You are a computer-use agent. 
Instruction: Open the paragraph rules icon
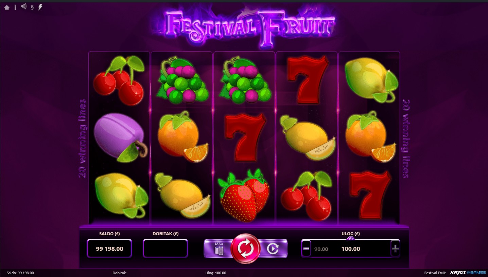[x=32, y=7]
